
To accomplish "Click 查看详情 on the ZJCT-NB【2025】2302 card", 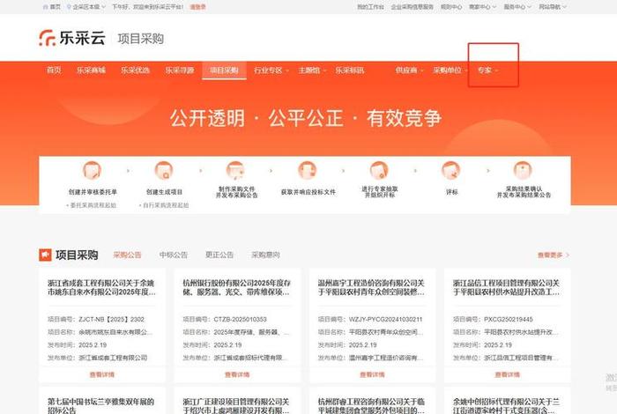I will click(x=102, y=374).
